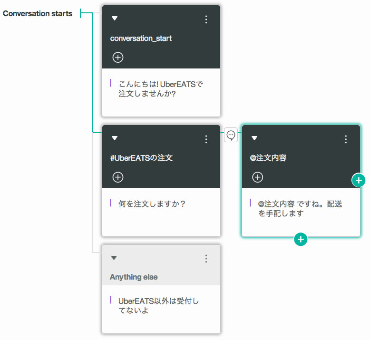Image resolution: width=370 pixels, height=340 pixels.
Task: Edit response UberEATS以外は受付してないよ
Action: pos(158,306)
